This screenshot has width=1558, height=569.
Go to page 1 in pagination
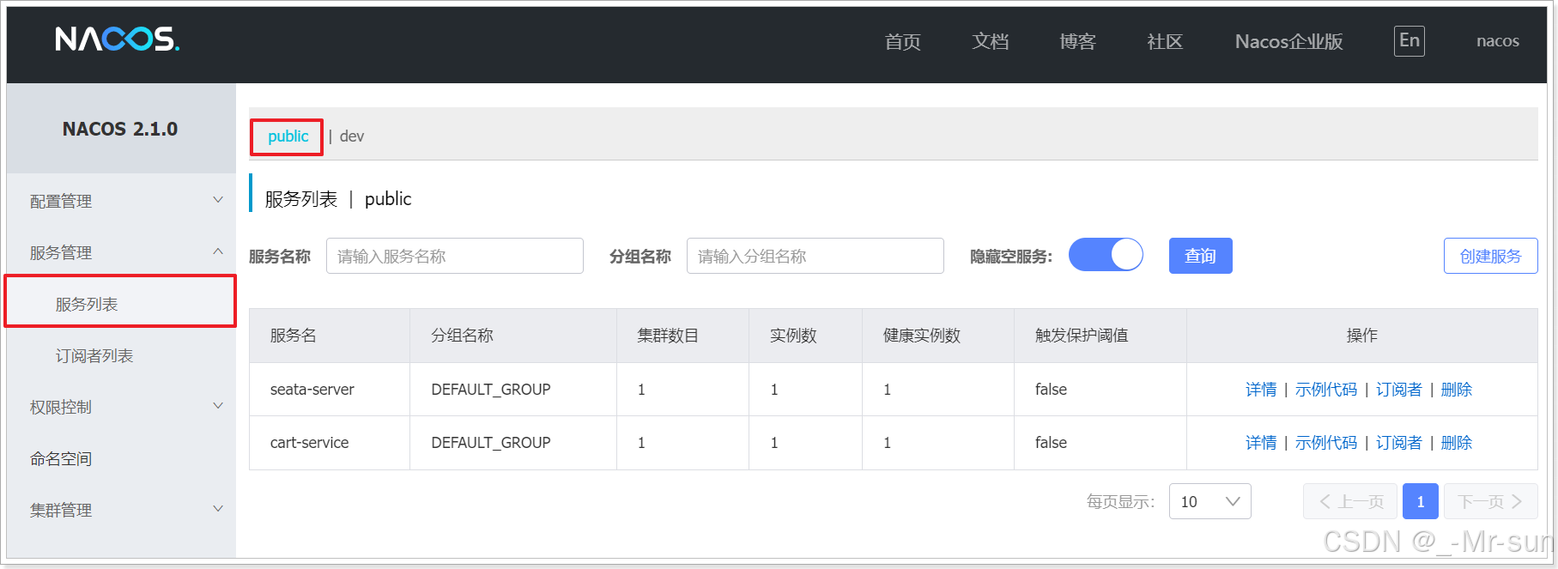pyautogui.click(x=1421, y=501)
